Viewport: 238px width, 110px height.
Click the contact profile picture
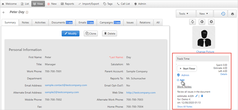pyautogui.click(x=204, y=37)
